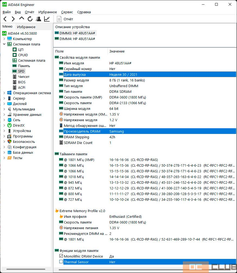The image size is (237, 273).
Task: Click the Отчёт report document icon
Action: click(59, 19)
